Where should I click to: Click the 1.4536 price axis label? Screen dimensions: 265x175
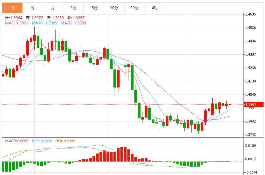pyautogui.click(x=251, y=28)
